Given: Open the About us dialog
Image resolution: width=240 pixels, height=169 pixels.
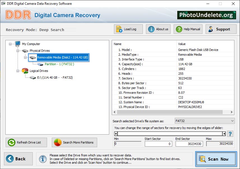Looking at the screenshot, I should pos(158,29).
